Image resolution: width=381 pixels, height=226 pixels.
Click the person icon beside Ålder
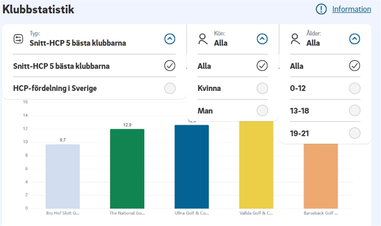[x=295, y=39]
